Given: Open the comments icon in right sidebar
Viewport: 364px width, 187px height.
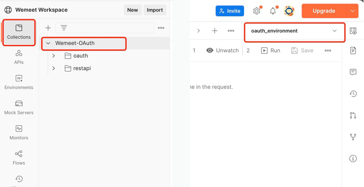Looking at the screenshot, I should tap(353, 71).
